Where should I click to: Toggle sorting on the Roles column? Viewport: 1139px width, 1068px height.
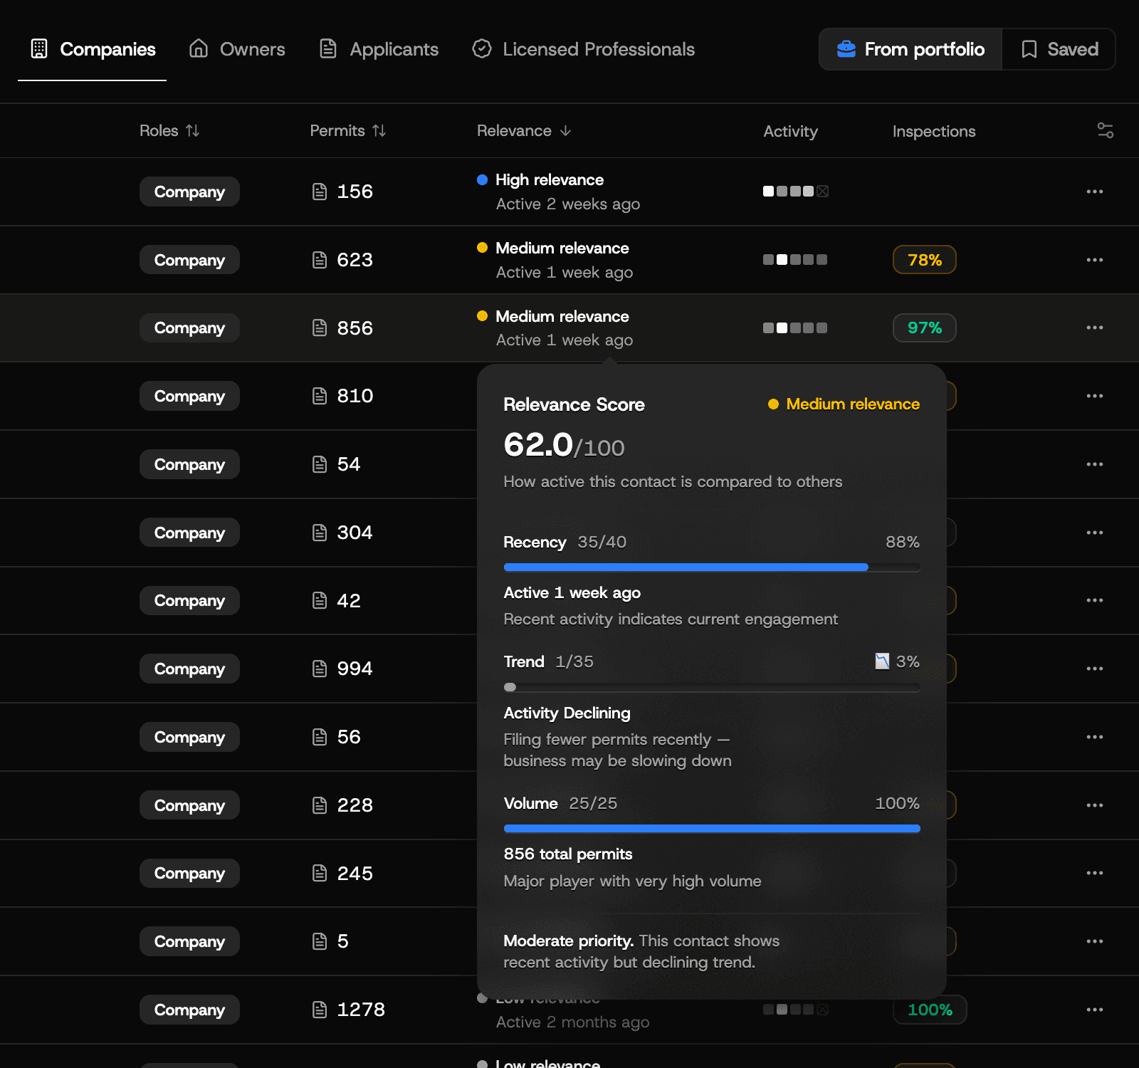(x=193, y=130)
